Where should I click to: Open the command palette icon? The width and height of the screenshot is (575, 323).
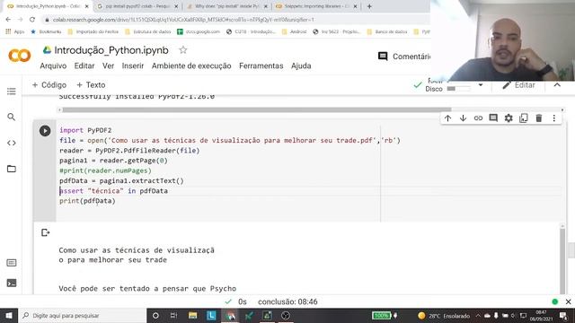[x=12, y=263]
